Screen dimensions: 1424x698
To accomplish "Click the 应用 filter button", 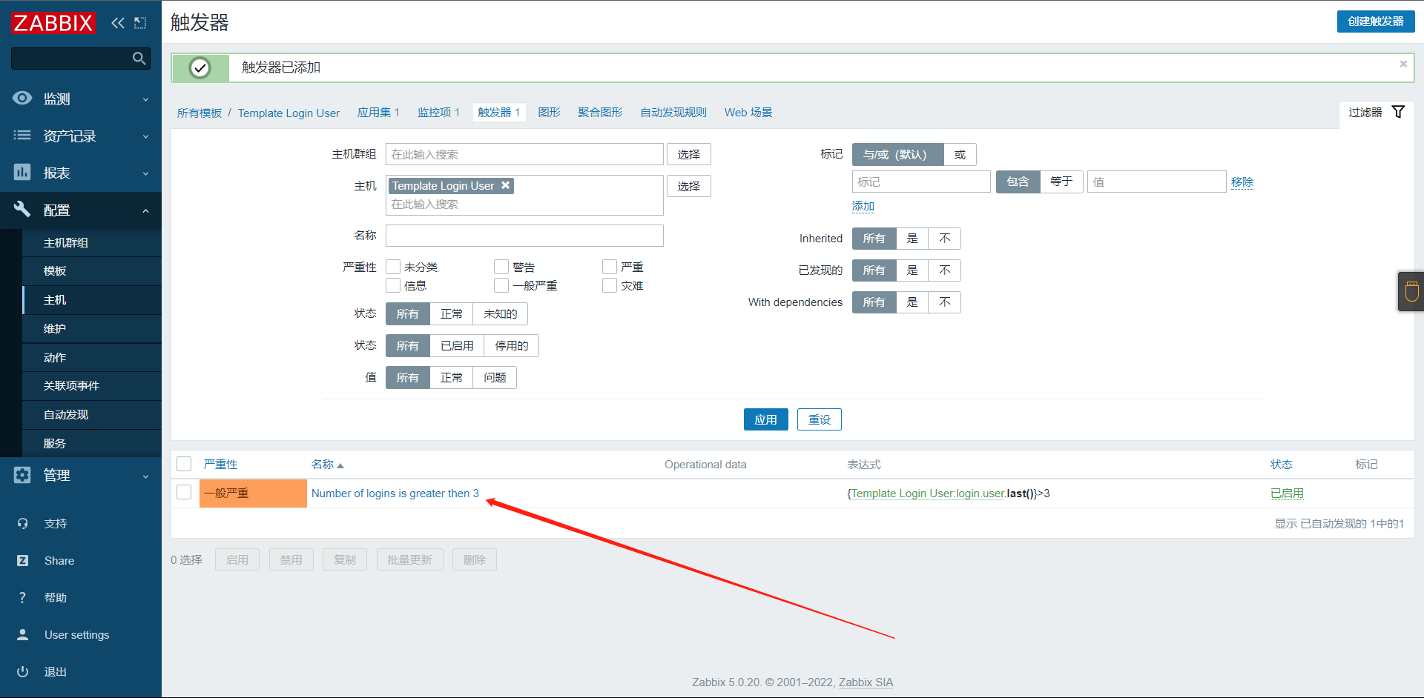I will click(766, 419).
